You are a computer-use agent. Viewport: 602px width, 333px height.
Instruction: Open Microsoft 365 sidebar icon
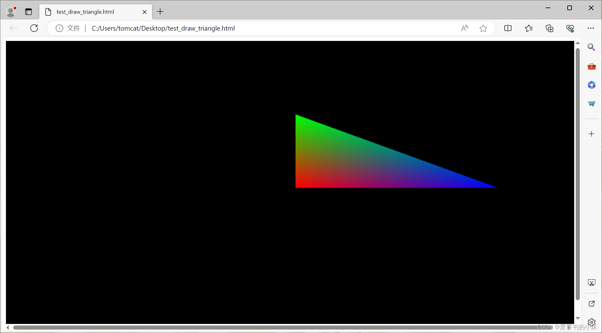point(591,85)
